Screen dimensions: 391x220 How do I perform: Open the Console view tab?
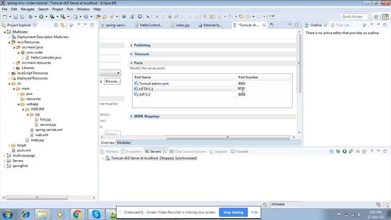pos(239,152)
